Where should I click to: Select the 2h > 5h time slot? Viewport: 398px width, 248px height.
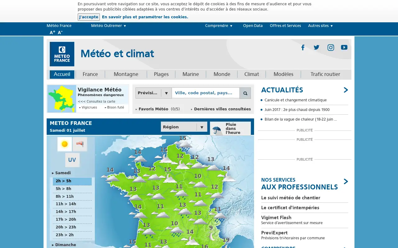72,181
